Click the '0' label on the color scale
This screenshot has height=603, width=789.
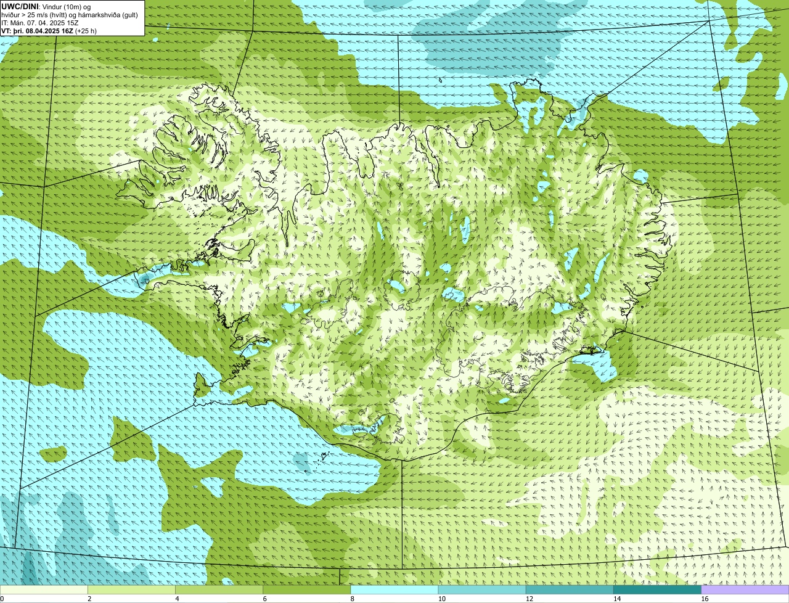click(x=2, y=599)
